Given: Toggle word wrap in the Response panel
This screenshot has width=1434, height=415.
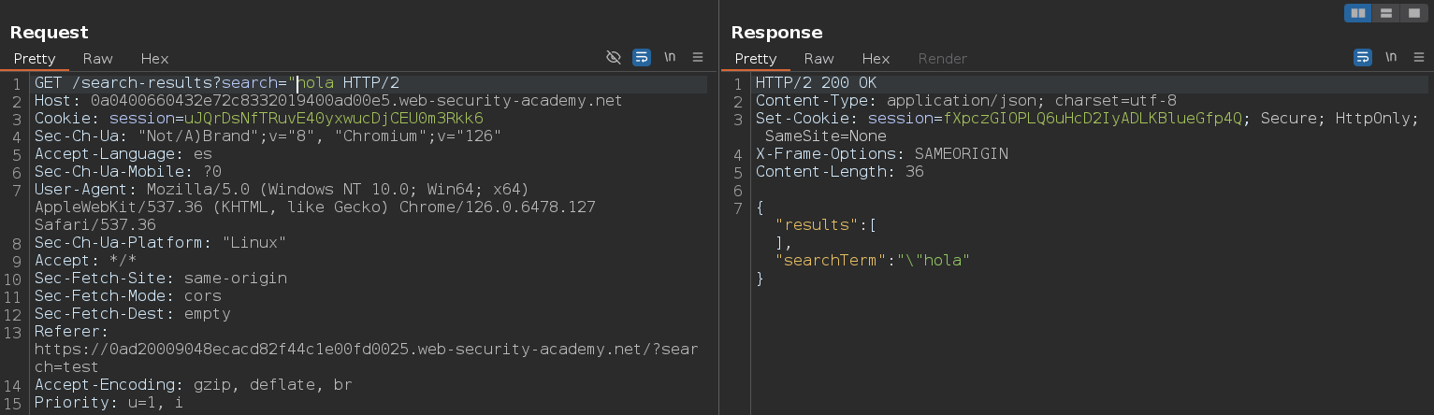Looking at the screenshot, I should (x=1363, y=57).
